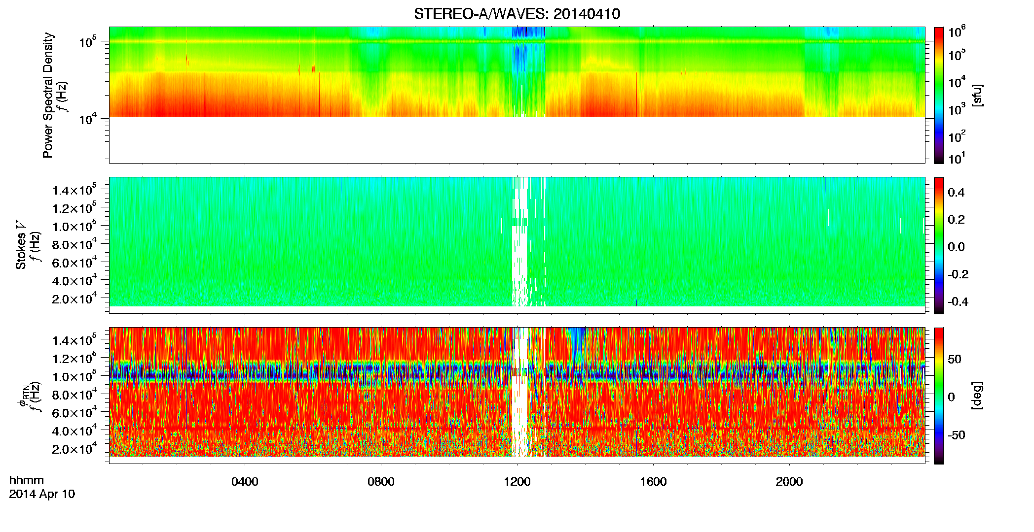Click the power spectral density color bar
Image resolution: width=1034 pixels, height=532 pixels.
pos(939,95)
